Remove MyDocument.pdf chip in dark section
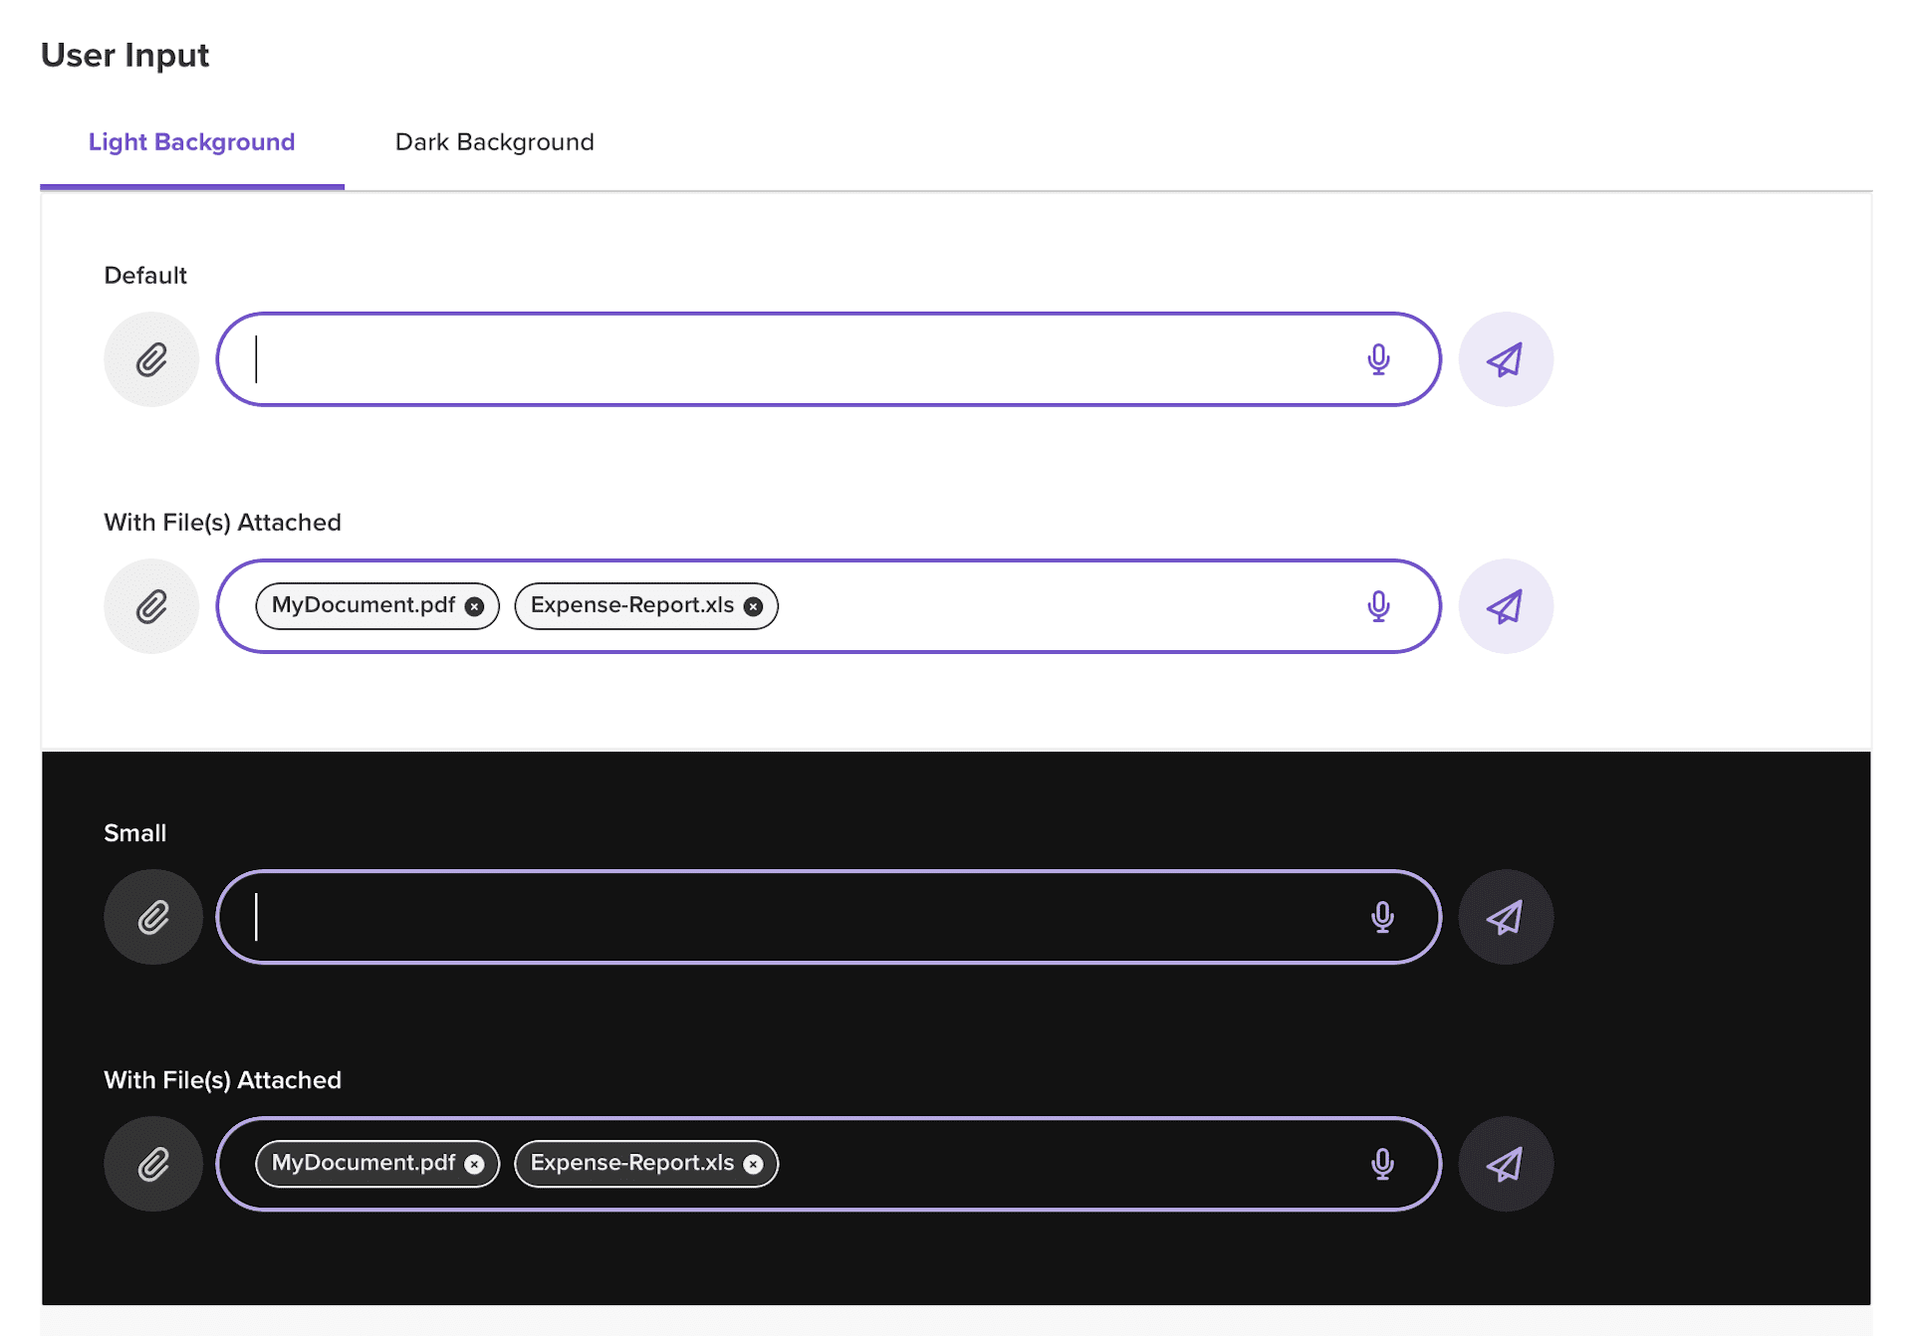1908x1336 pixels. click(475, 1164)
